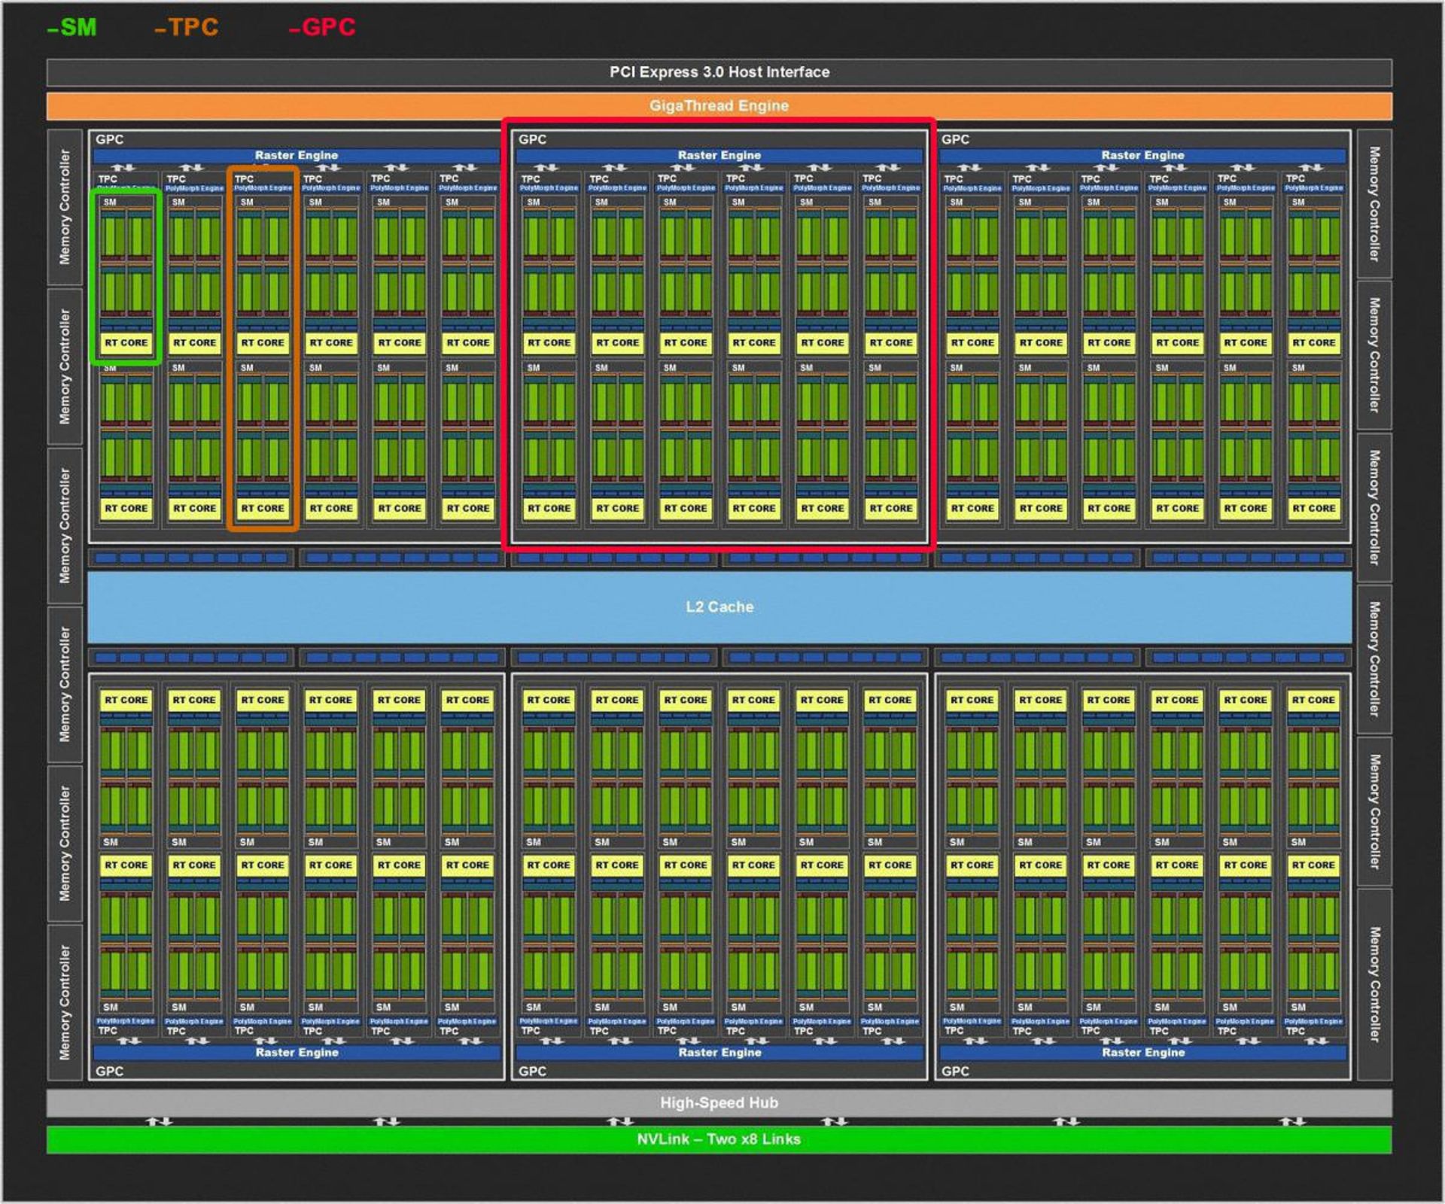Click the orange "-TPC" legend label

point(187,28)
